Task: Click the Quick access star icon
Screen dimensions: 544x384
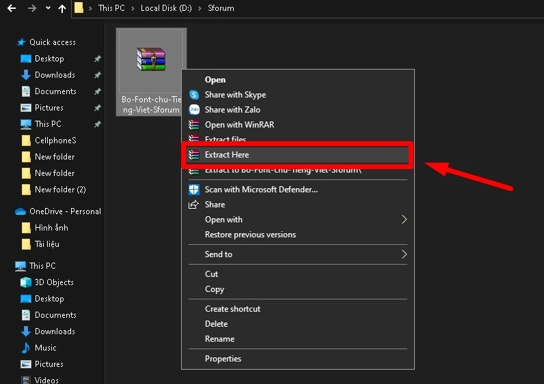Action: tap(21, 42)
